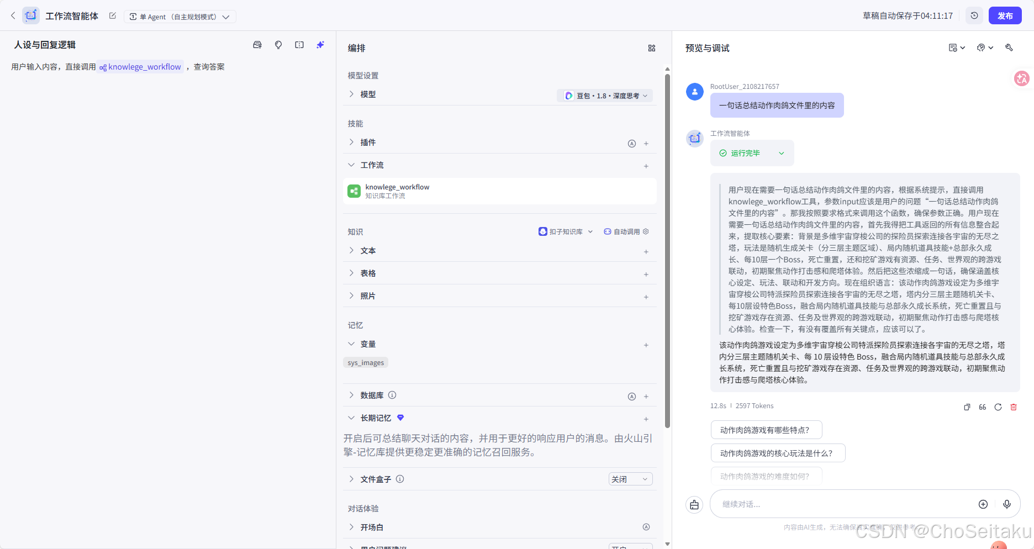Expand the 模型 section

(x=351, y=94)
